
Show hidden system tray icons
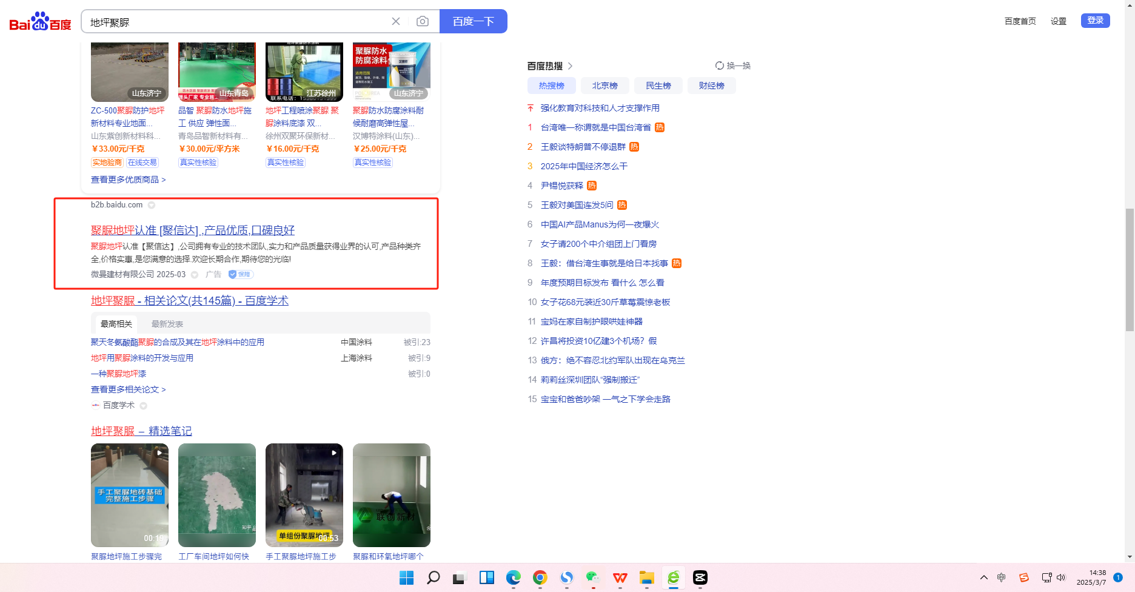(x=983, y=577)
